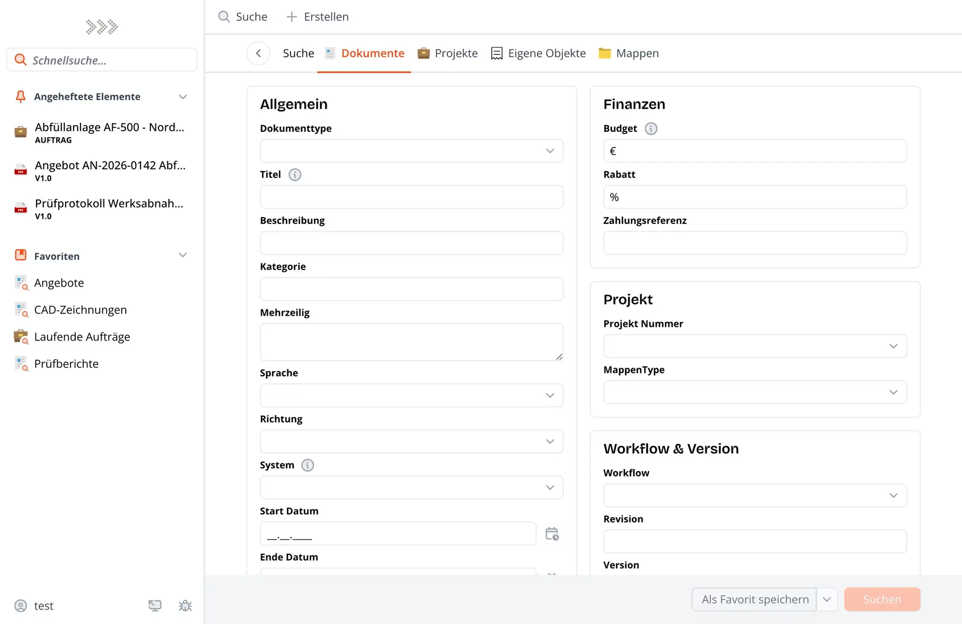Click Erstellen in the top bar
The height and width of the screenshot is (624, 962).
tap(318, 17)
